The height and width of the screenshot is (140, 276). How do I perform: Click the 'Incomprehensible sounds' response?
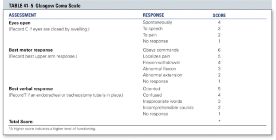(x=168, y=108)
